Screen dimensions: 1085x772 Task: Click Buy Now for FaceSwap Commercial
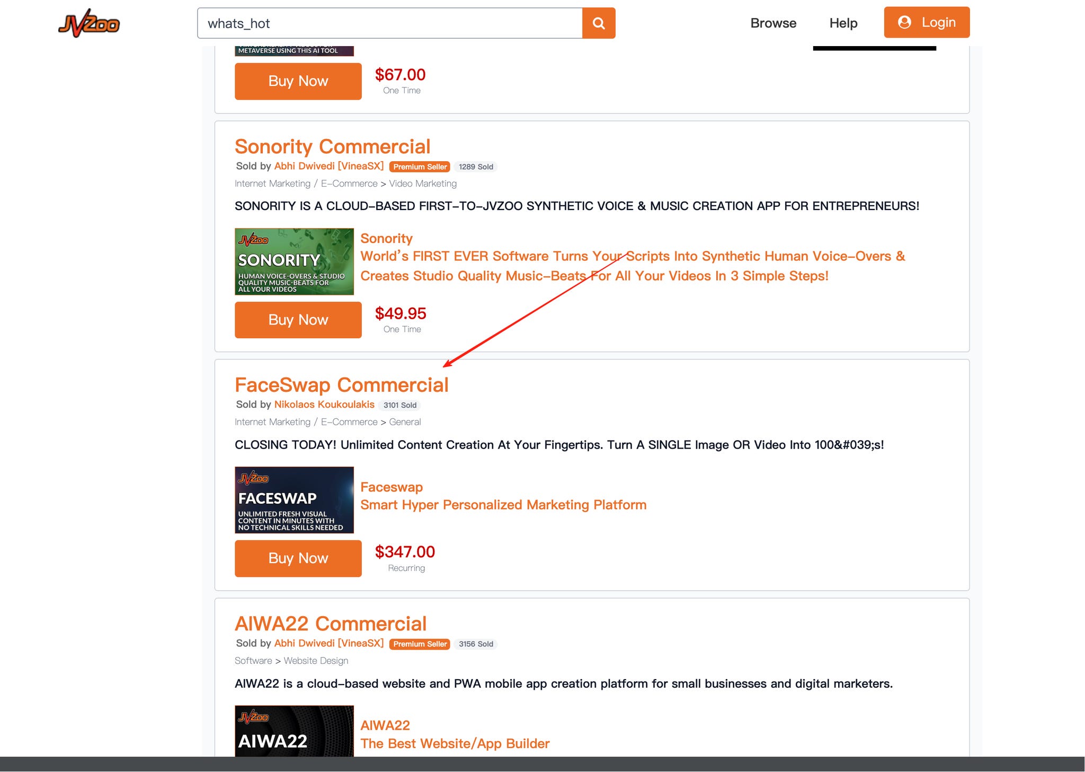pos(298,558)
